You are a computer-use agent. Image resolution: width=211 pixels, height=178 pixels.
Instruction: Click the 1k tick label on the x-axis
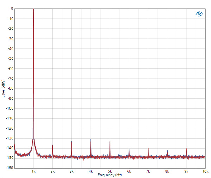pyautogui.click(x=33, y=171)
